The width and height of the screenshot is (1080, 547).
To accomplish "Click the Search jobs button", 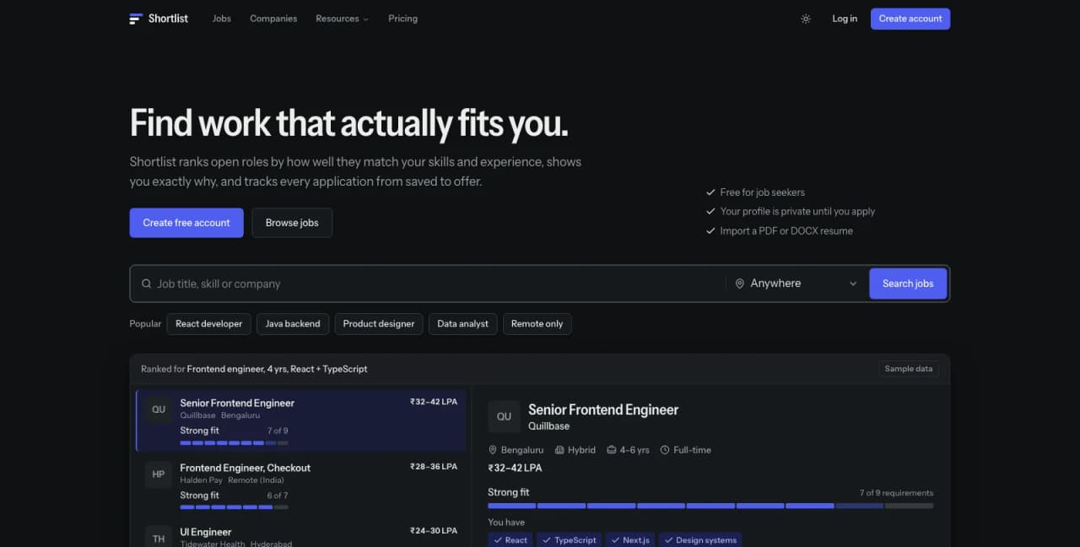I will 908,284.
